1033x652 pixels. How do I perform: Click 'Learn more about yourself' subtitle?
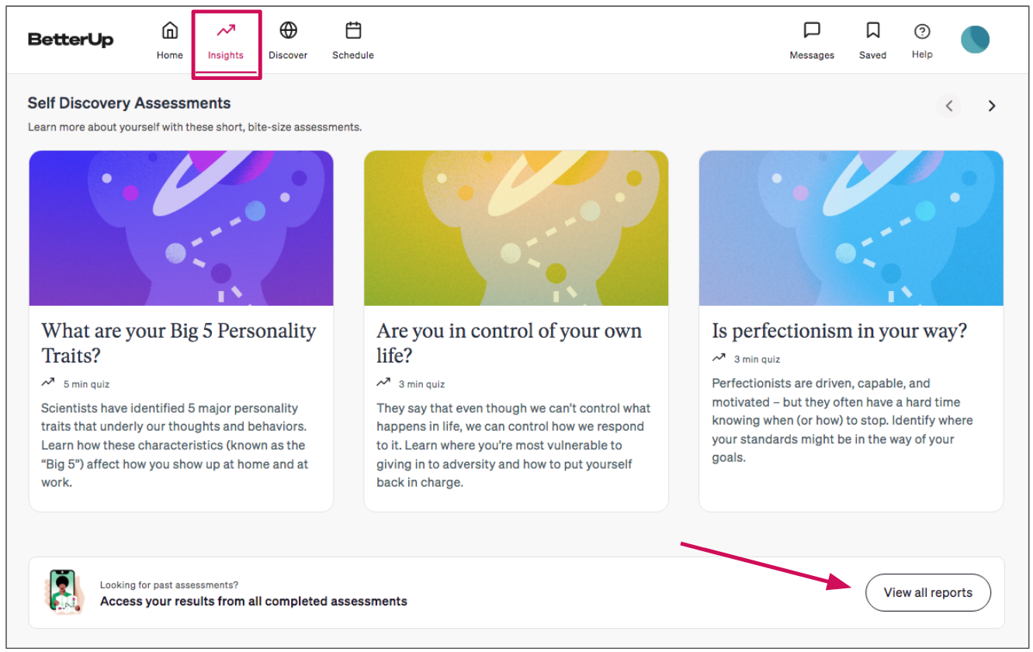click(x=195, y=127)
